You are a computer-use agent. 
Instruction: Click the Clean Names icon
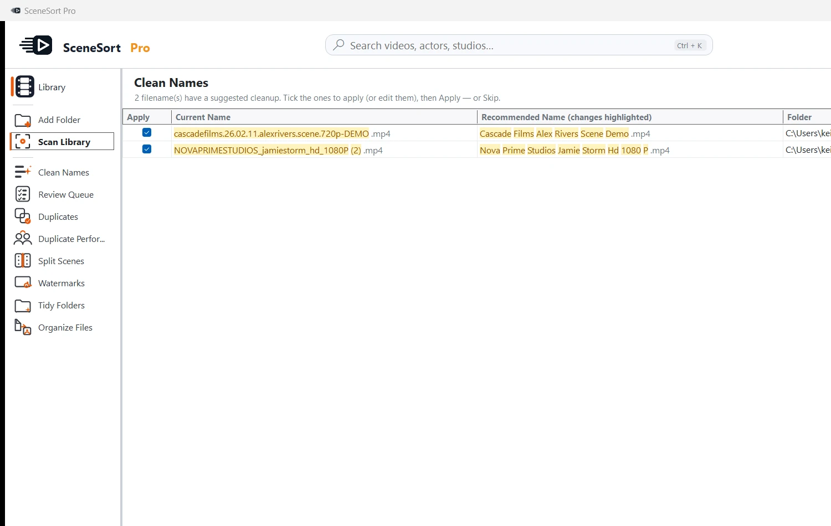(23, 172)
